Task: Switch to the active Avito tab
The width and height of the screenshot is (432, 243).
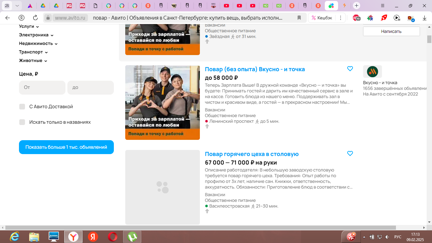Action: 331,6
